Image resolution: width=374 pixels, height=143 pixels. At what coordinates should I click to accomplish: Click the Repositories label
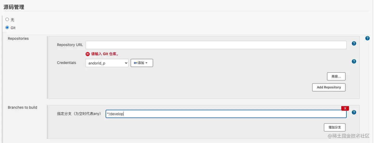[18, 38]
